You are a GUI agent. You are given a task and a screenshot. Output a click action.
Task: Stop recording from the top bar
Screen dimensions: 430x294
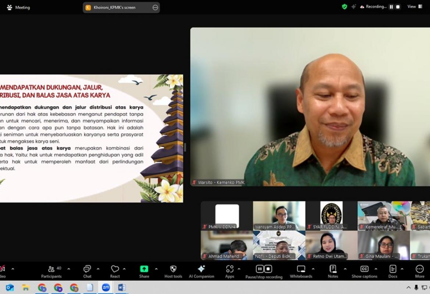point(398,7)
